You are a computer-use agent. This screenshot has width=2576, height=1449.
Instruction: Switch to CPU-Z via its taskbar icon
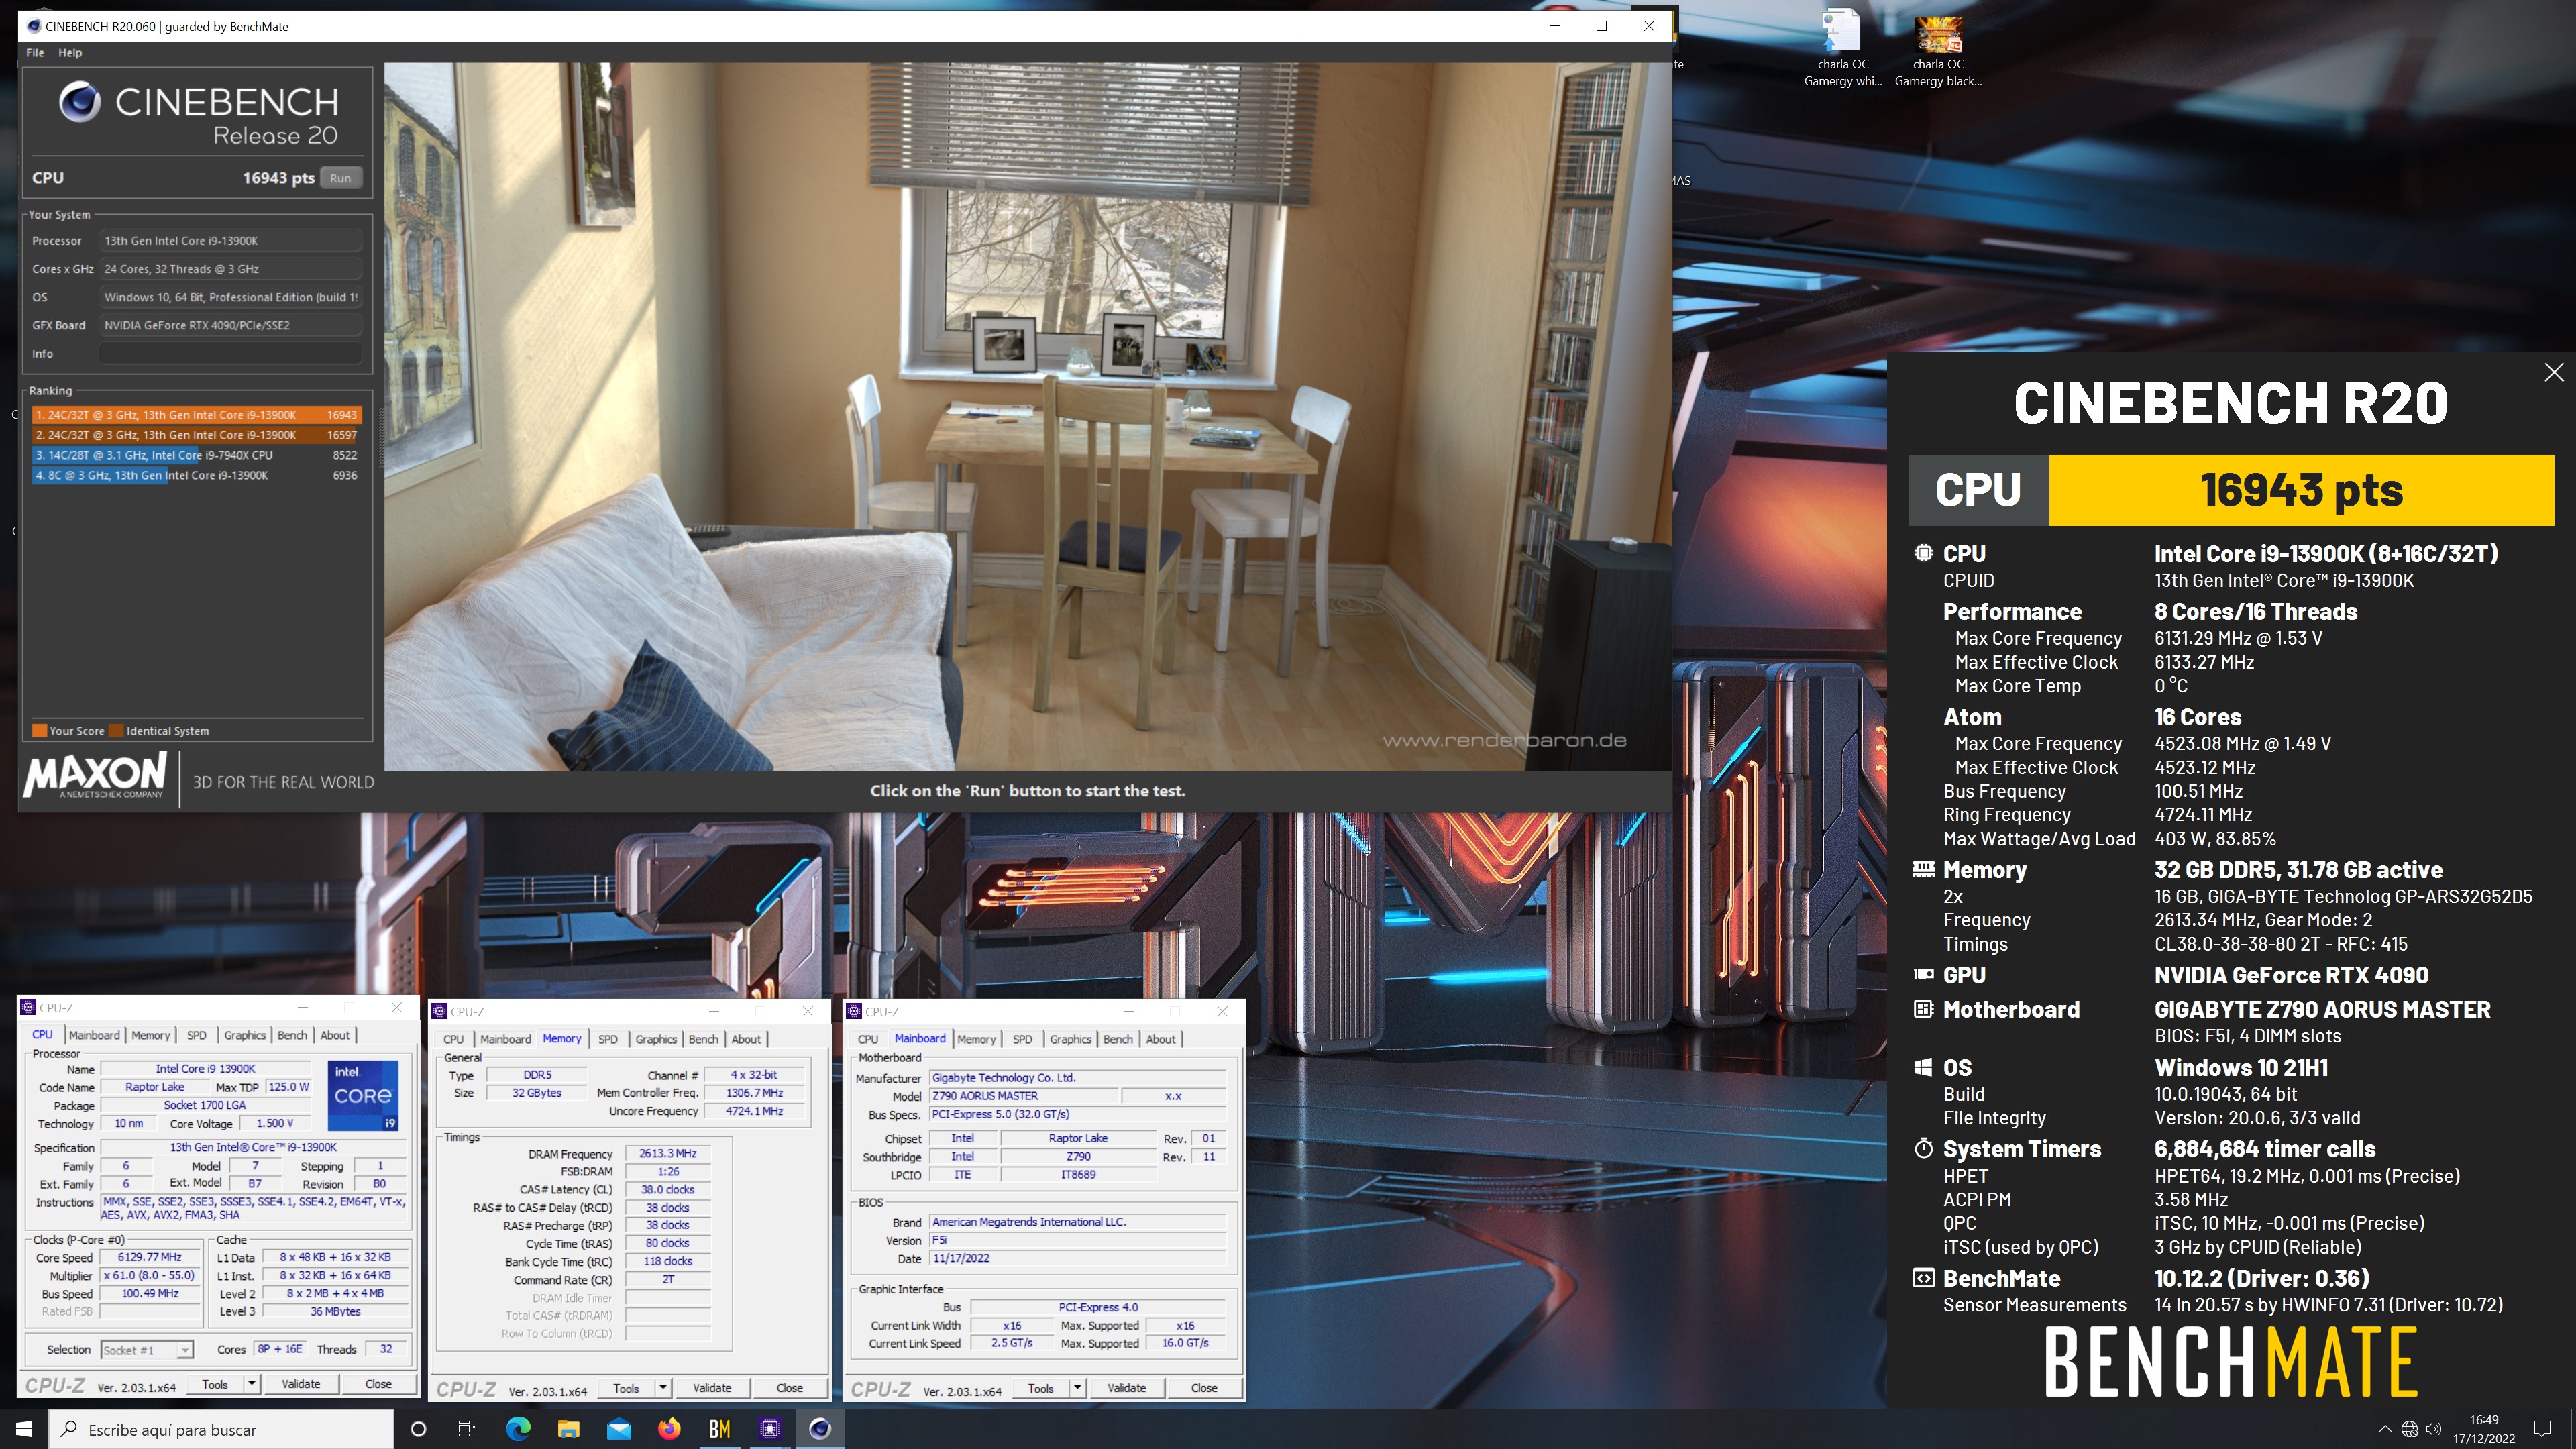pos(769,1429)
